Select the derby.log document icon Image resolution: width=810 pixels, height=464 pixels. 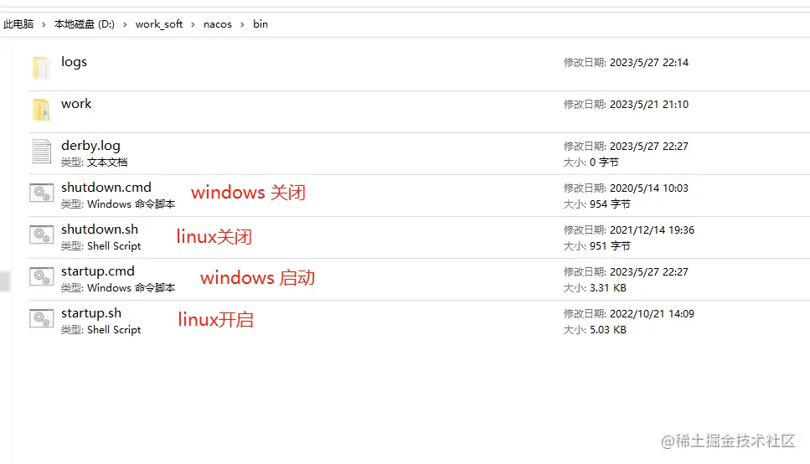click(41, 152)
